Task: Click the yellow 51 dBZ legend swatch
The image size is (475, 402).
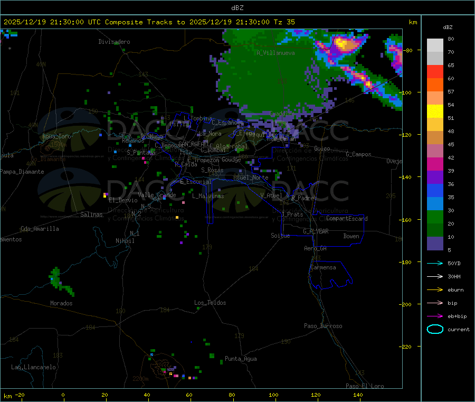Action: (x=435, y=111)
